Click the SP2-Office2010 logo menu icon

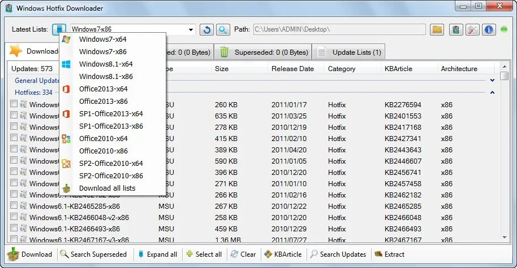click(66, 164)
